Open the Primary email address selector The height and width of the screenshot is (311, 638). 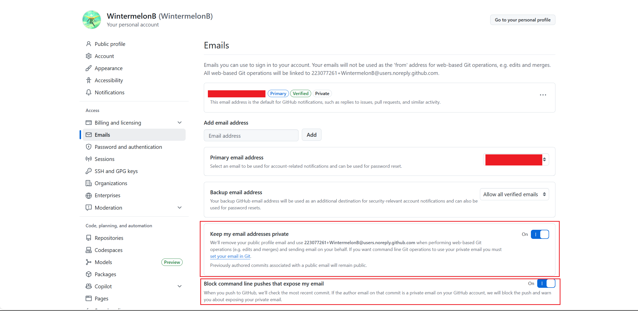click(x=516, y=160)
